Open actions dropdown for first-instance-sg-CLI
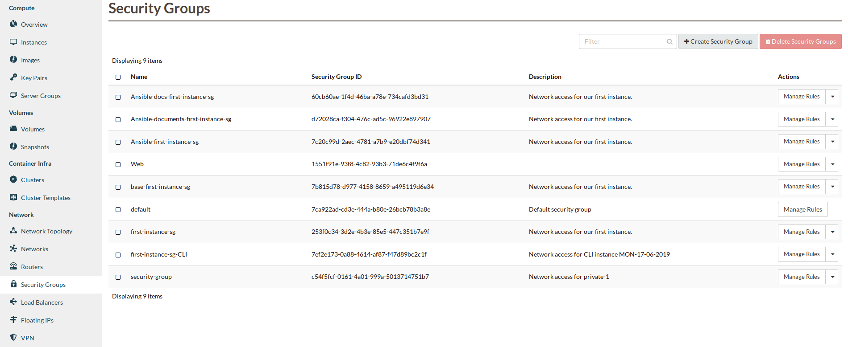The width and height of the screenshot is (848, 347). click(832, 254)
